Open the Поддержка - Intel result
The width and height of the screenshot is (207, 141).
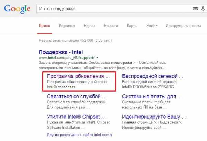[61, 52]
